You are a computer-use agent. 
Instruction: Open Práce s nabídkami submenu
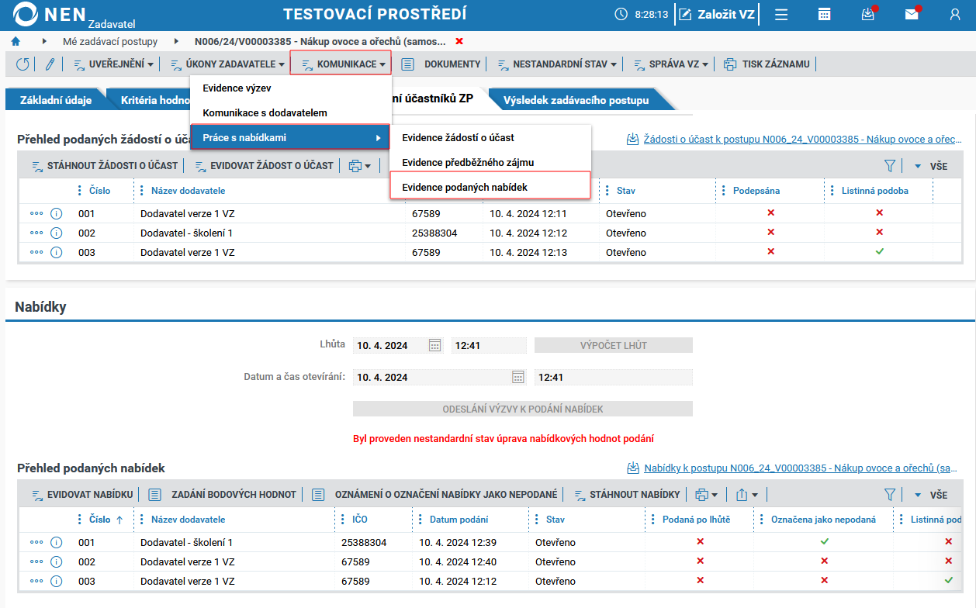click(x=290, y=138)
